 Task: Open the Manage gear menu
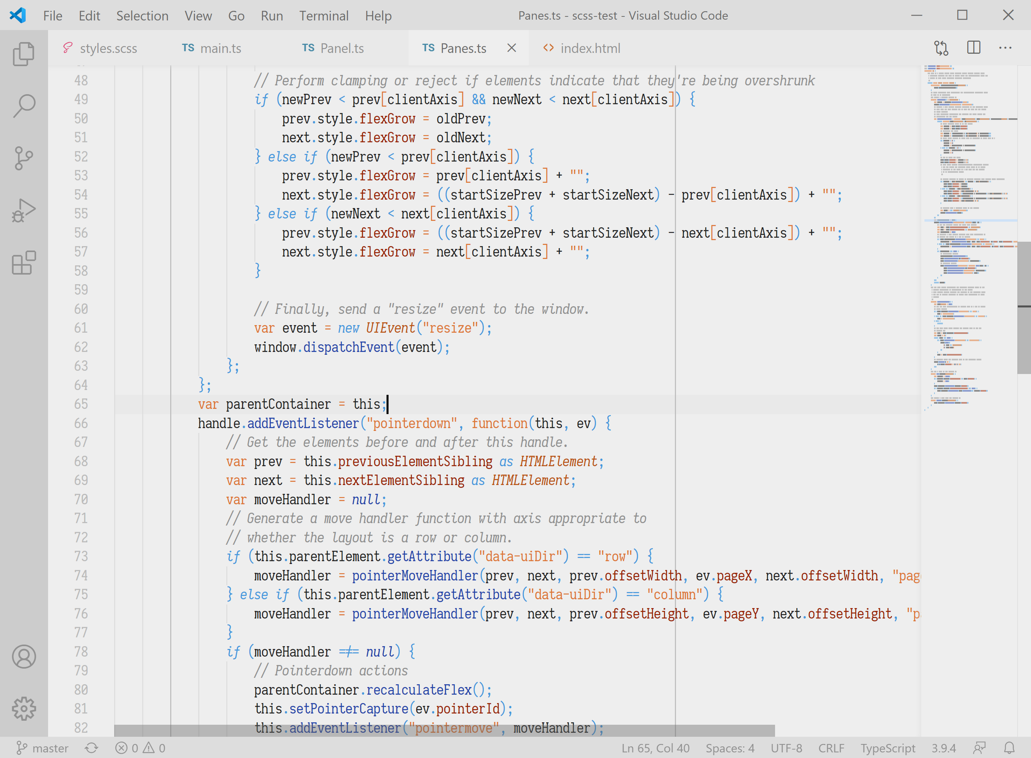[24, 708]
